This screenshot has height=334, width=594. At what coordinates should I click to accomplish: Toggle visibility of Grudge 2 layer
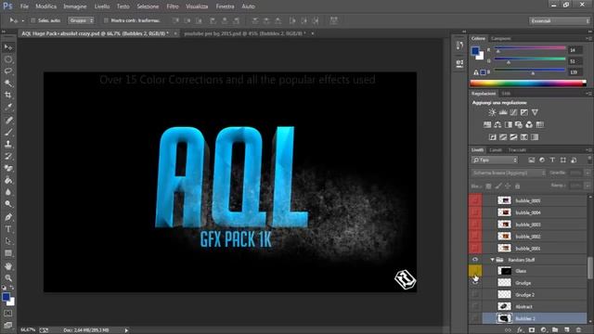475,294
